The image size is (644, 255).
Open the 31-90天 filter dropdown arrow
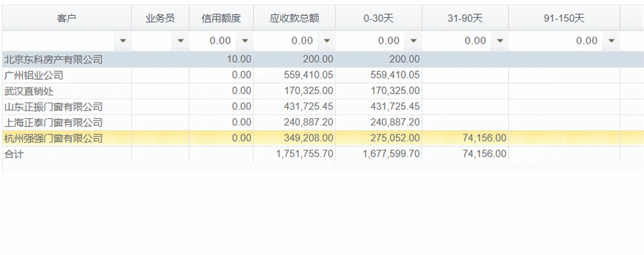[500, 41]
